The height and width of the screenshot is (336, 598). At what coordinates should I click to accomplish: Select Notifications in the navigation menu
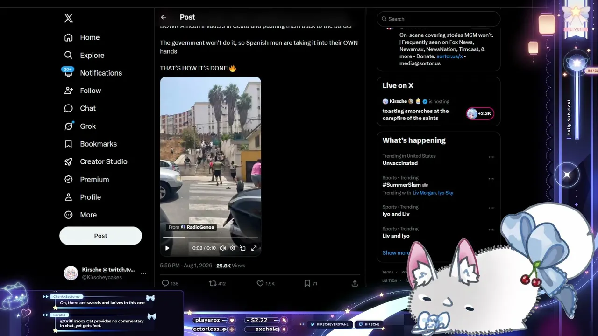point(101,73)
